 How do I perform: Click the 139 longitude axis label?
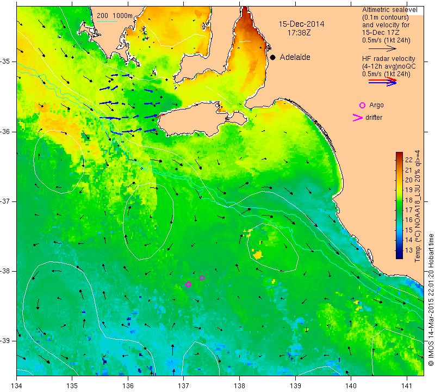295,386
